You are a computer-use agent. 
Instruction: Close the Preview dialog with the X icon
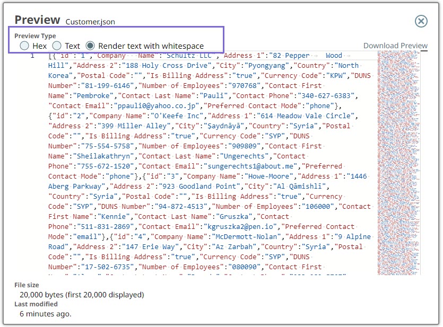(421, 21)
